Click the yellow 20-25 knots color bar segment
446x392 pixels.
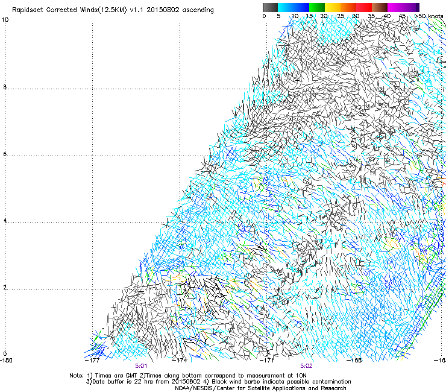tap(333, 7)
